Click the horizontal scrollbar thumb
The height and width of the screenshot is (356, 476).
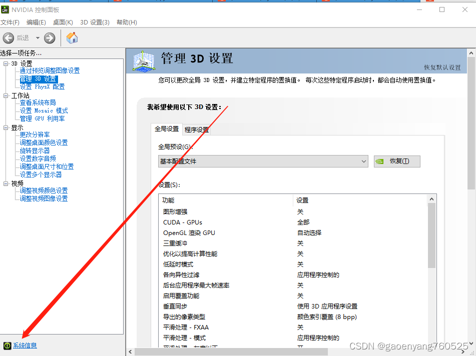point(231,352)
